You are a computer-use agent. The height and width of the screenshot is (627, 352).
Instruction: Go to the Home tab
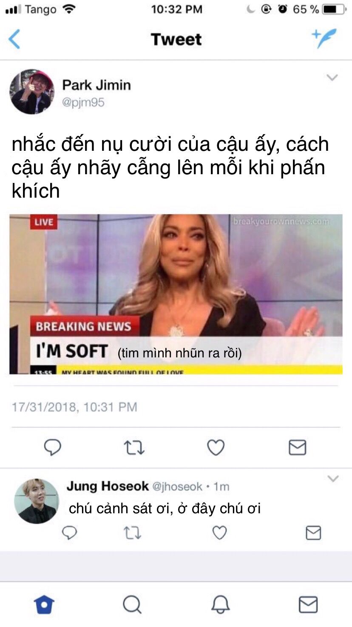[x=44, y=604]
